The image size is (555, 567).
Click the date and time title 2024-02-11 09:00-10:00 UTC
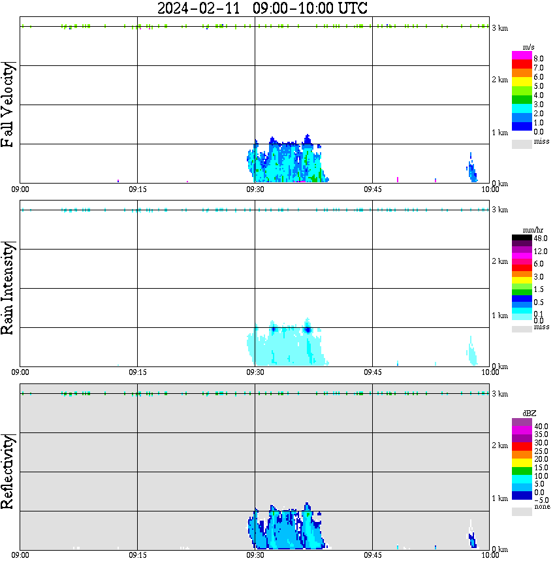coord(262,8)
